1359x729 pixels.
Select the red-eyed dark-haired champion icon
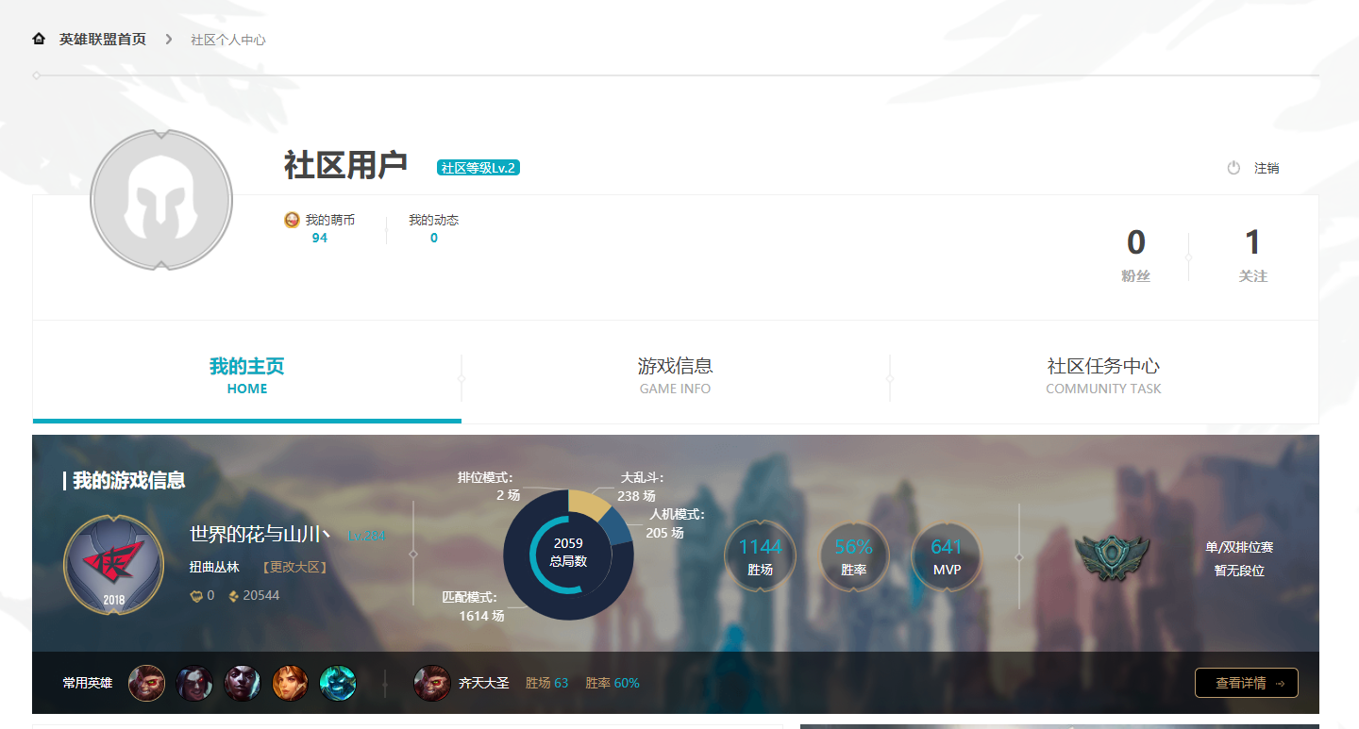coord(194,683)
